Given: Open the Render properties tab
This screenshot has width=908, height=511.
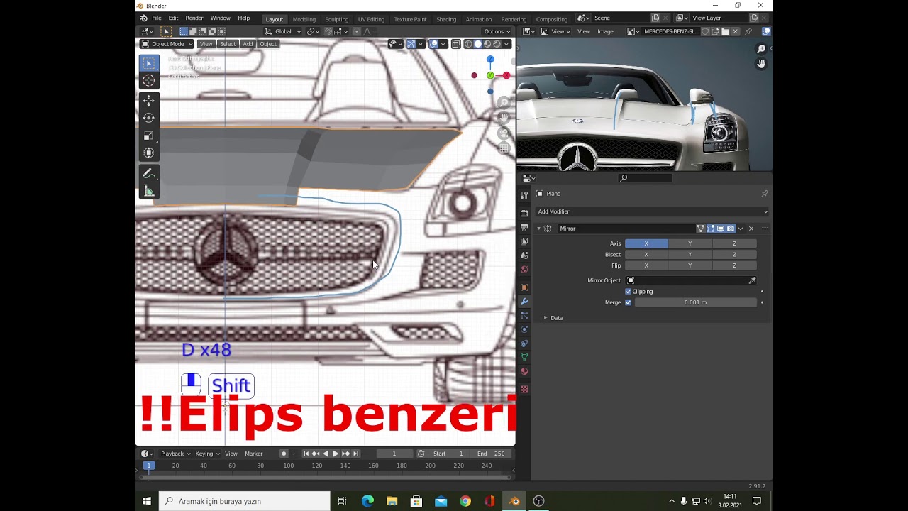Looking at the screenshot, I should click(524, 213).
